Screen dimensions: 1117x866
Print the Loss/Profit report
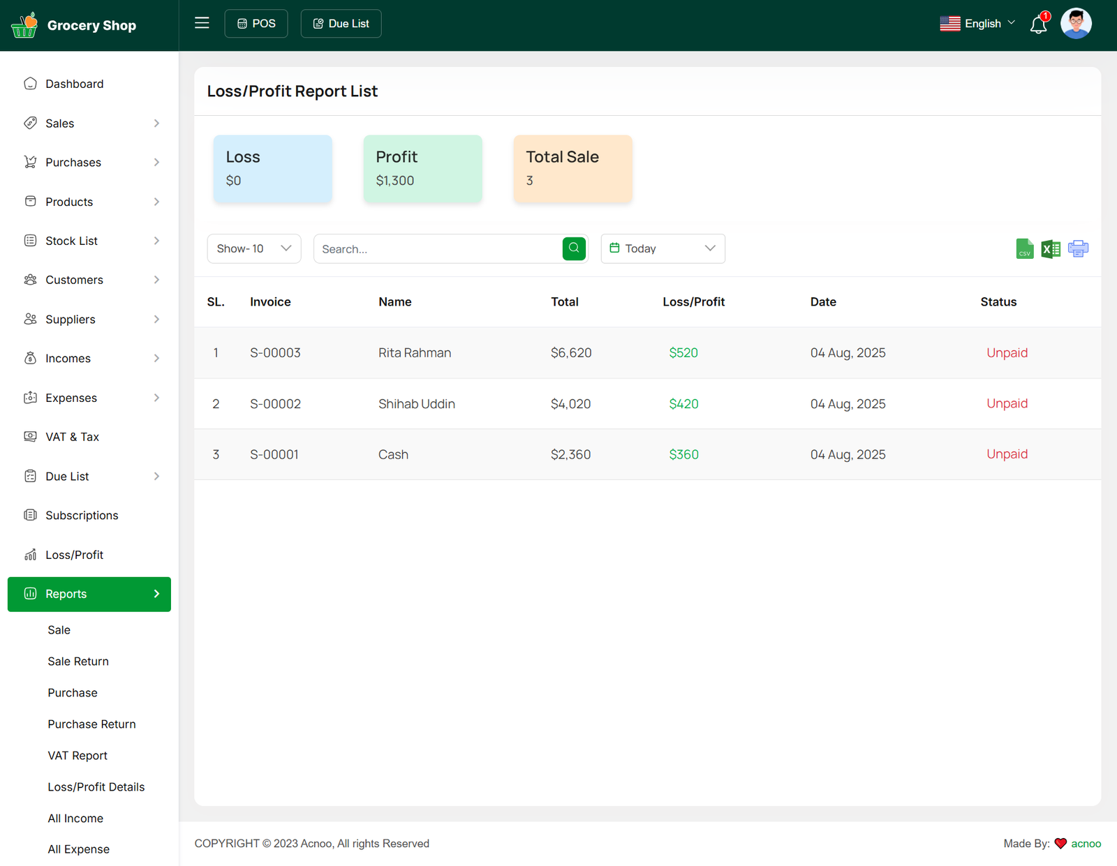1078,249
